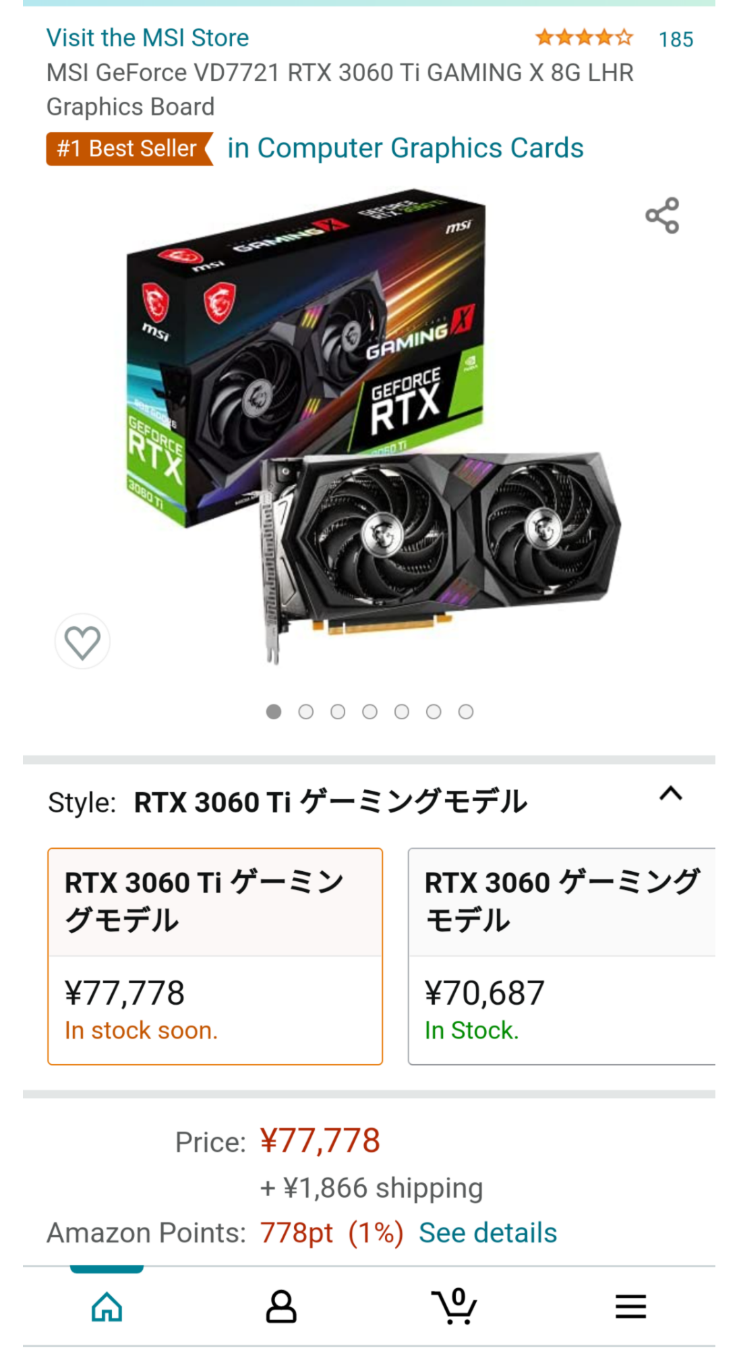The width and height of the screenshot is (739, 1361).
Task: Open the hamburger menu icon
Action: (630, 1306)
